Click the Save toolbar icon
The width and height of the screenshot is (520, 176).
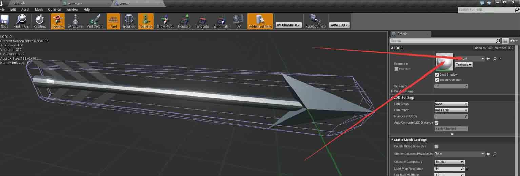[x=5, y=21]
